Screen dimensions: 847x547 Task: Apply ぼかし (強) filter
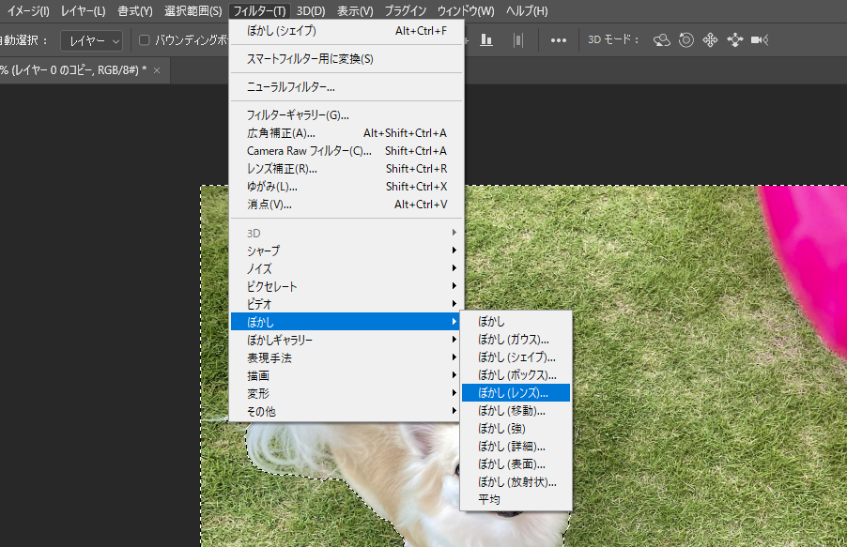pyautogui.click(x=516, y=428)
